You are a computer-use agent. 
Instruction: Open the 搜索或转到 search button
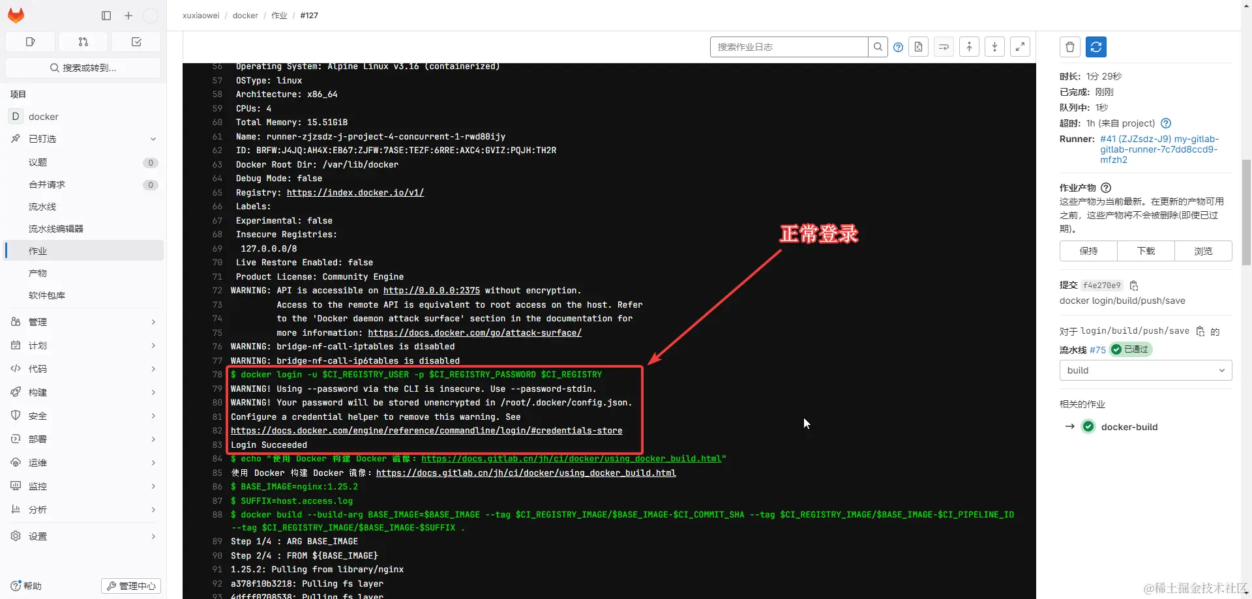click(x=83, y=68)
